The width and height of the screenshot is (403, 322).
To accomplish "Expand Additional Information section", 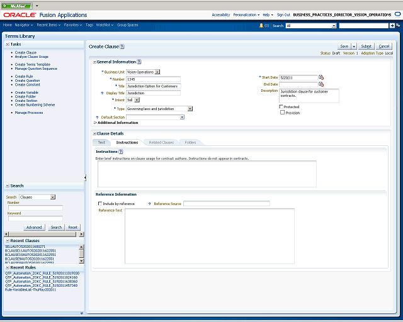I will pos(95,123).
